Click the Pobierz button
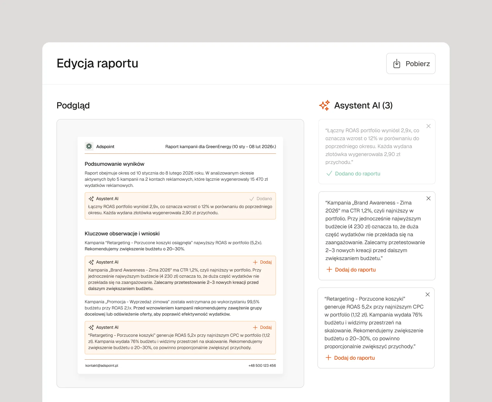Image resolution: width=492 pixels, height=402 pixels. pos(411,63)
